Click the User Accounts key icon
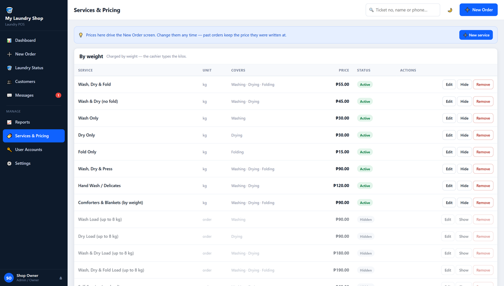Screen dimensions: 504x286 point(9,150)
